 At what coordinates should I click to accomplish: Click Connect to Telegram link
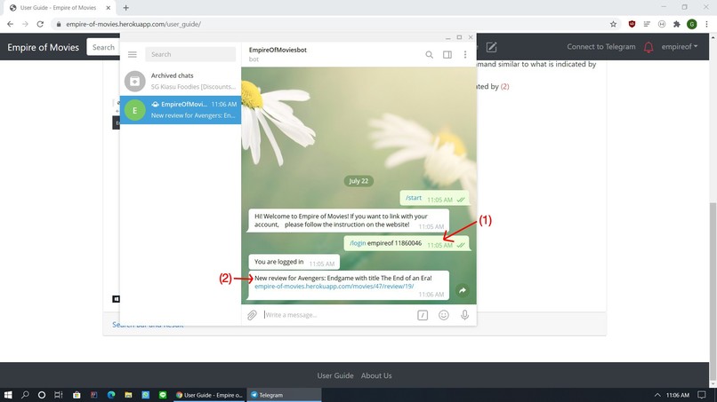(x=600, y=46)
